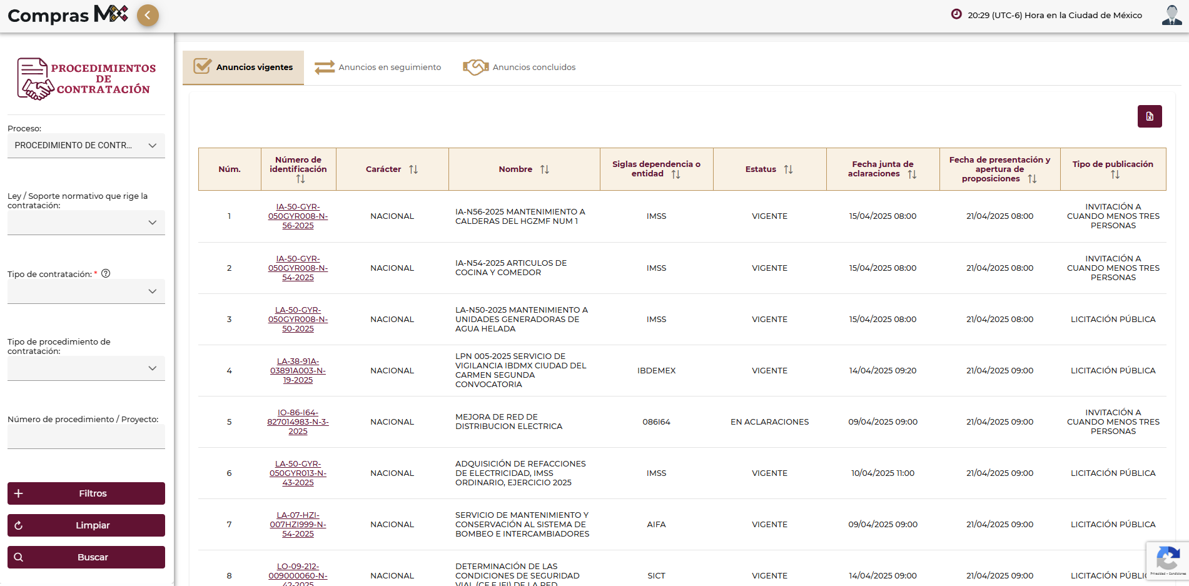Click the '086I64' entity cell

(656, 422)
